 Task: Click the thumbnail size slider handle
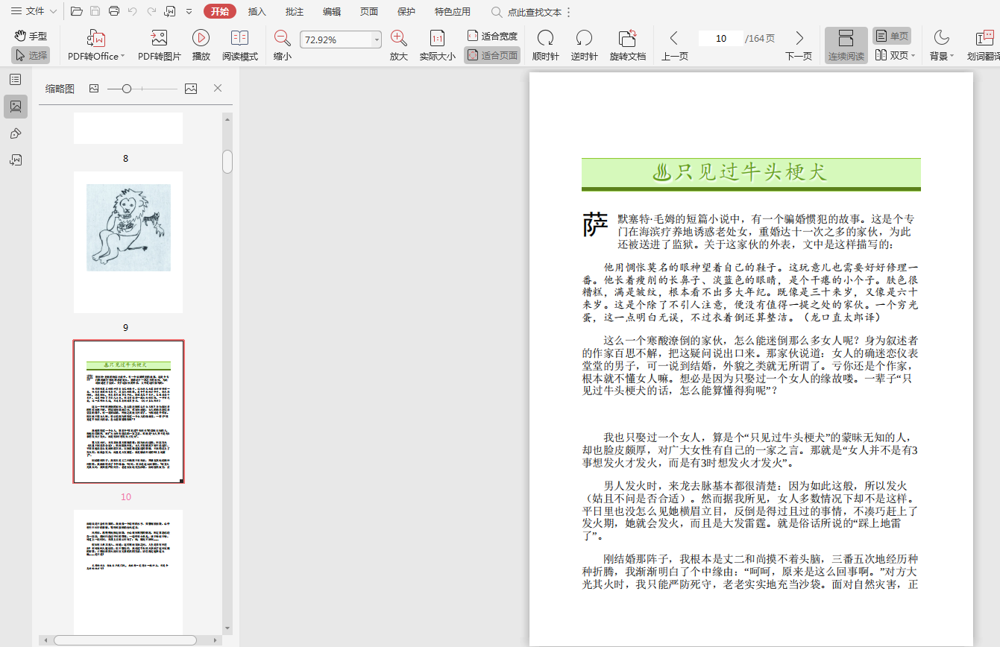pyautogui.click(x=127, y=89)
